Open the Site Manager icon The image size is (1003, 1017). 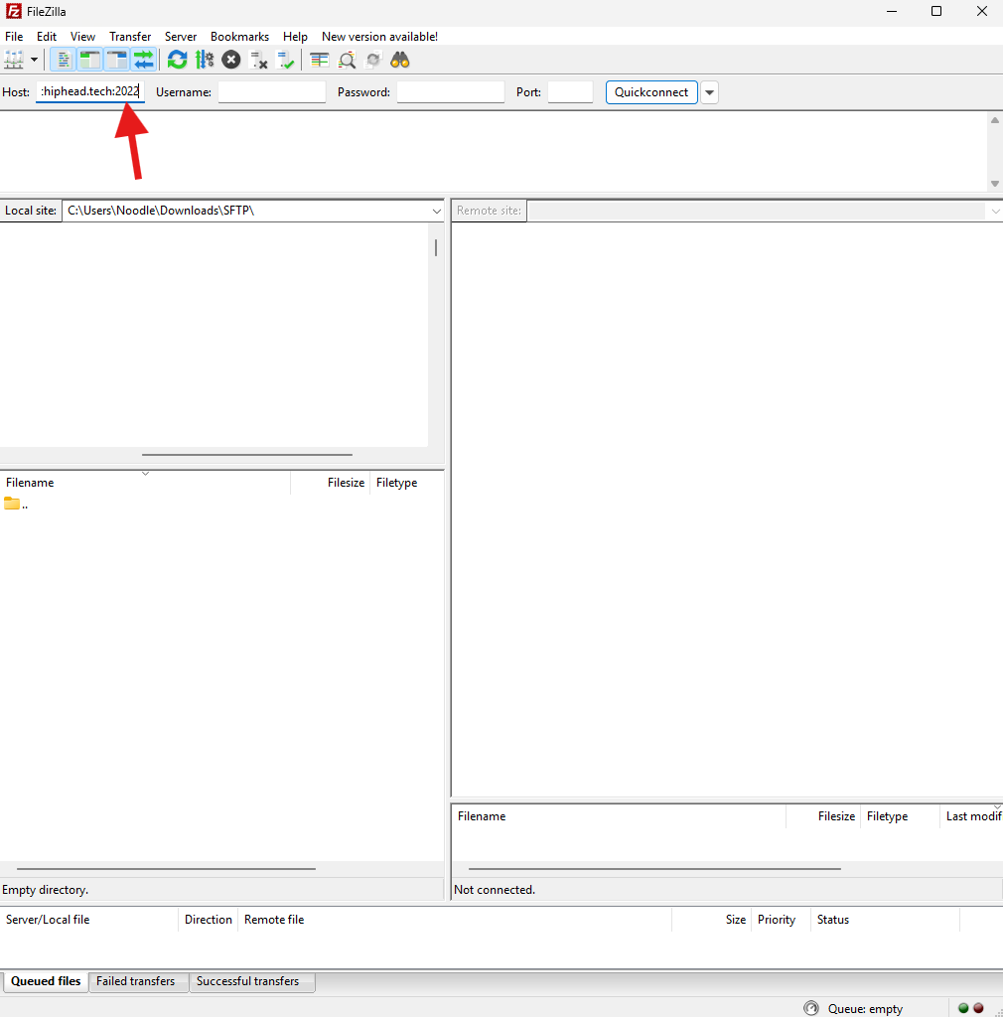14,61
